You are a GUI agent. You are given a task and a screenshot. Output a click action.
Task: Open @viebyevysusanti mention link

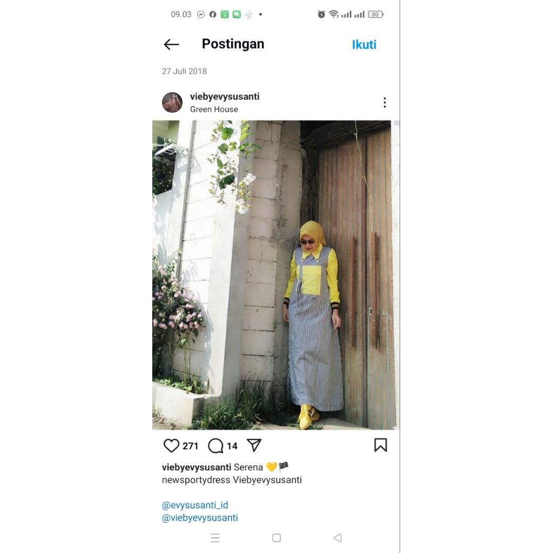pos(200,518)
